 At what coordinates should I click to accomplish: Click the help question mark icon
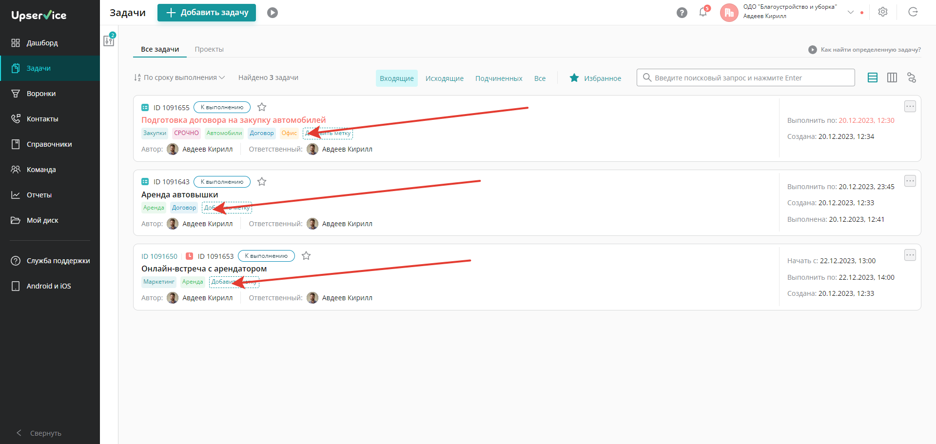[x=682, y=13]
